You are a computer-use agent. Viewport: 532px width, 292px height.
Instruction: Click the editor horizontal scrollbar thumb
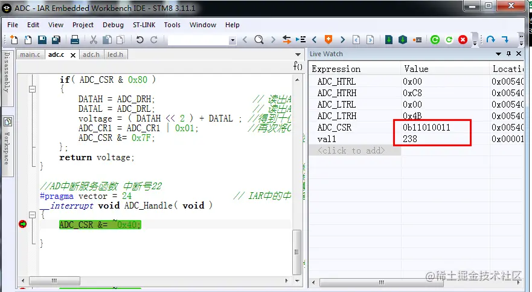click(54, 281)
